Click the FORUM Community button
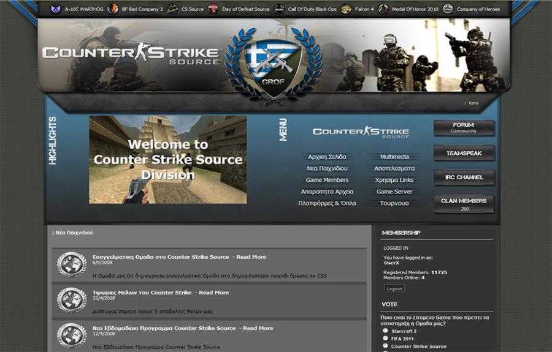Viewport: 552px width, 352px height. click(x=464, y=128)
